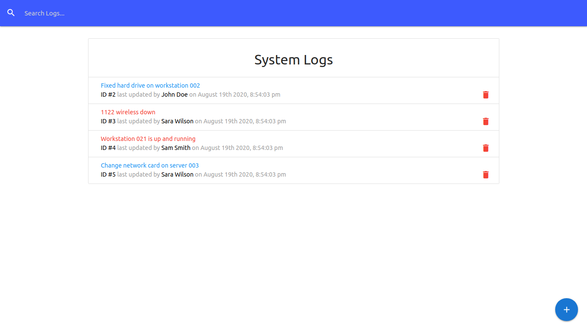Click the 'ID #4' label
This screenshot has width=587, height=330.
[108, 148]
